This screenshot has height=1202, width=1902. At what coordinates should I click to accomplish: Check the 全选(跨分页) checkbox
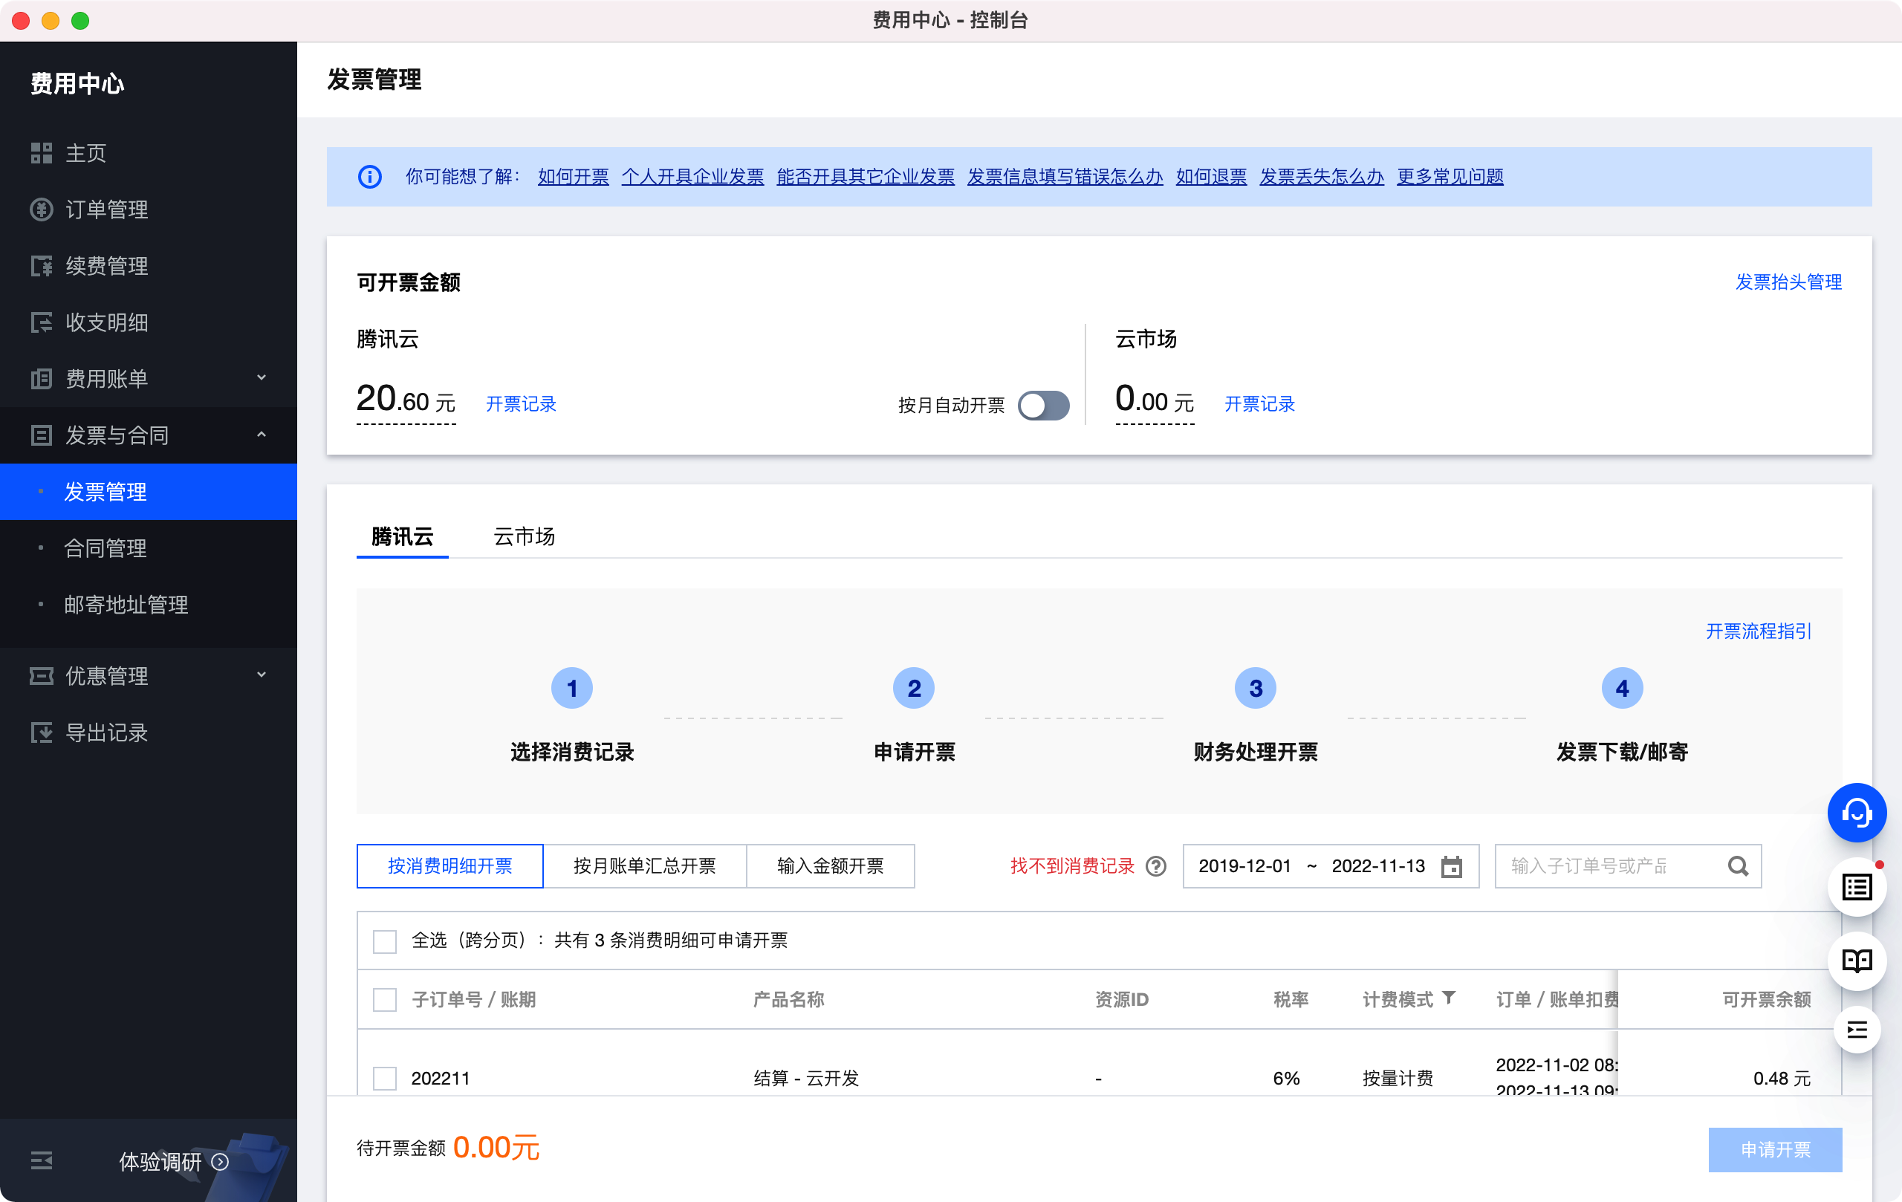click(385, 941)
